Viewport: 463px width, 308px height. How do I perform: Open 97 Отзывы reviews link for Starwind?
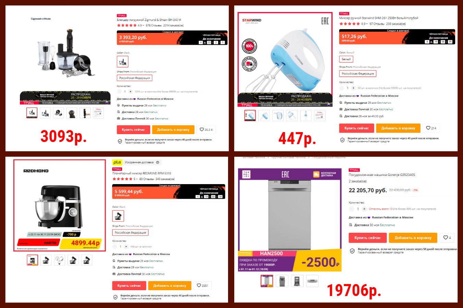pyautogui.click(x=377, y=24)
